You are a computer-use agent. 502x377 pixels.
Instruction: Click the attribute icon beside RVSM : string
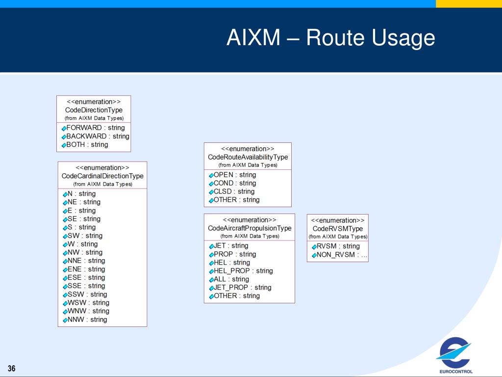(x=314, y=247)
